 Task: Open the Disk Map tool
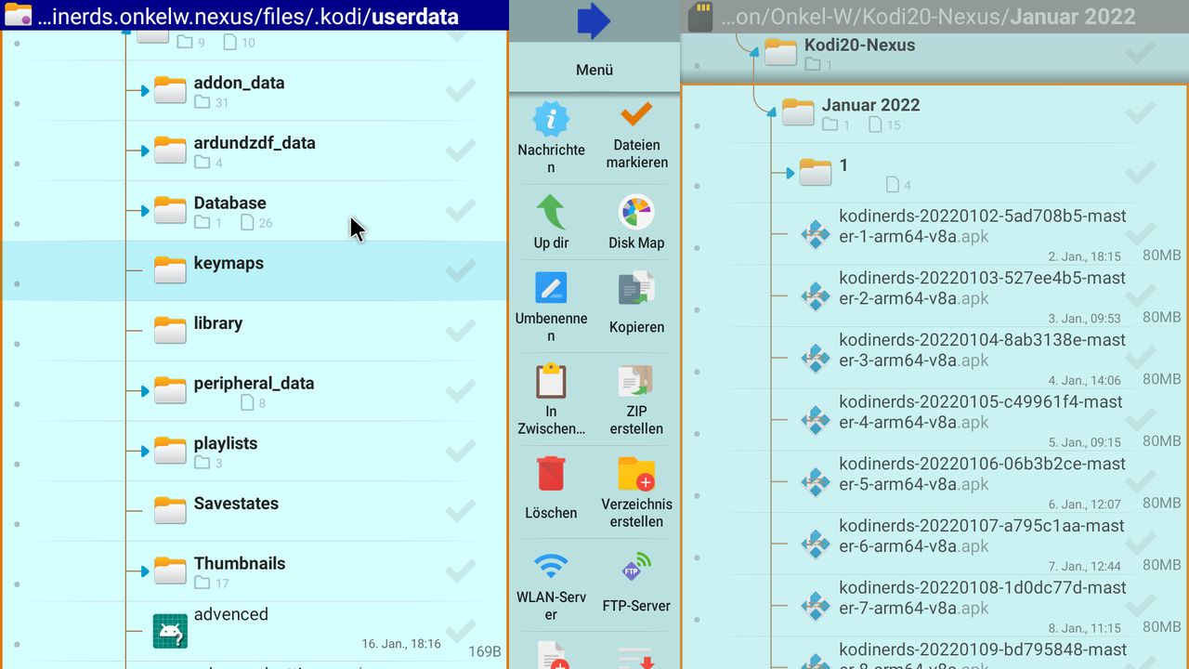pos(636,212)
